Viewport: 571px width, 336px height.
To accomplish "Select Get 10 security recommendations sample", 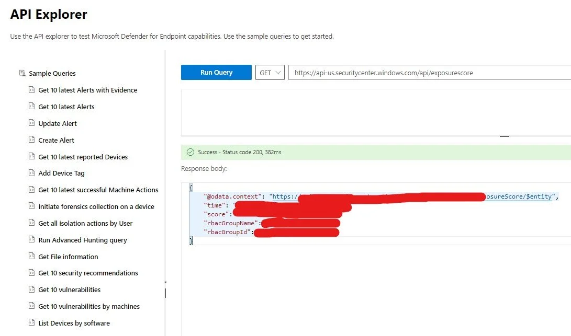I will tap(88, 273).
